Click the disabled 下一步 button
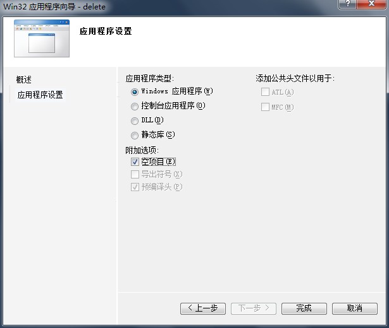 tap(254, 308)
